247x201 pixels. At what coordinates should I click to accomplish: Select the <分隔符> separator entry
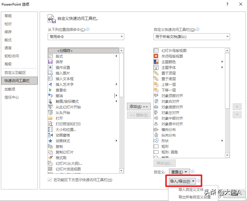[x=83, y=50]
